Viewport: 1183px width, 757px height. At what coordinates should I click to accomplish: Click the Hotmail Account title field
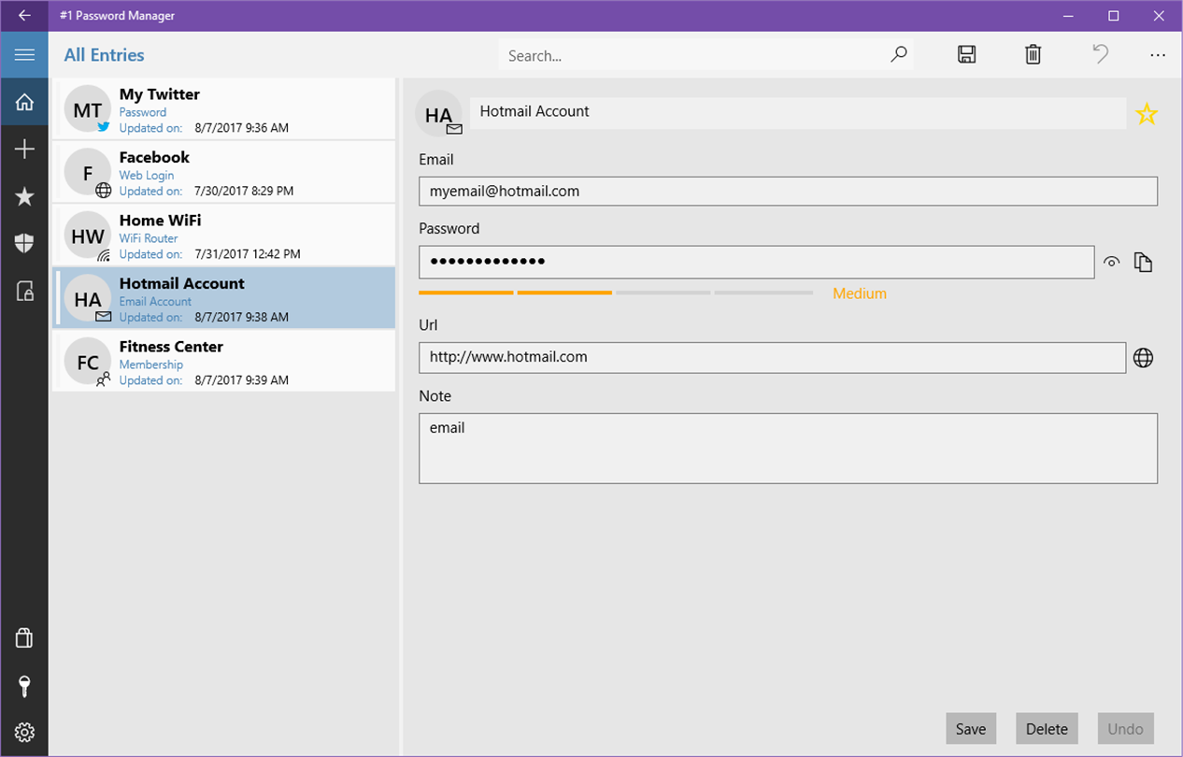(798, 112)
